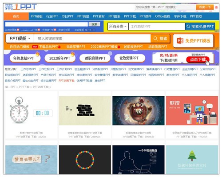Image resolution: width=222 pixels, height=177 pixels.
Task: Open the black brick wall animation thumbnail
Action: 85,110
